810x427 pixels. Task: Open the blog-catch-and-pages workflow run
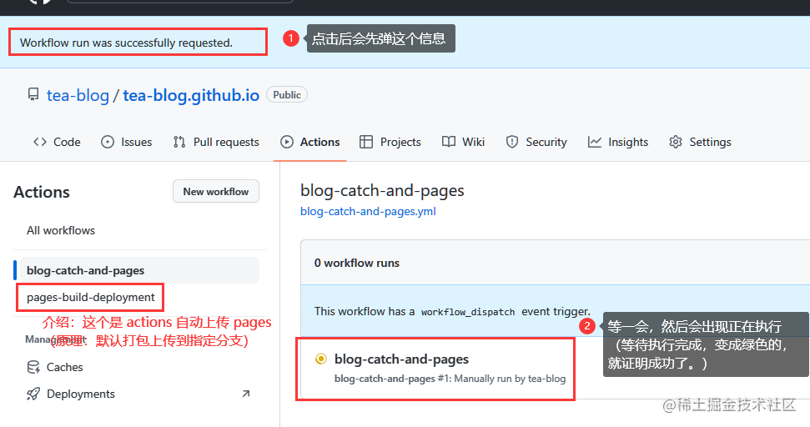[x=401, y=359]
